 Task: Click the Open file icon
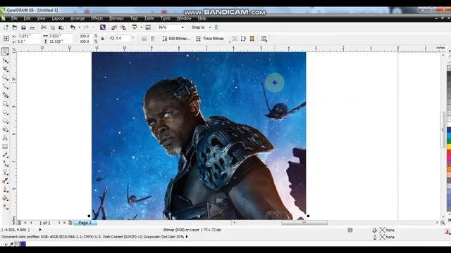(15, 27)
